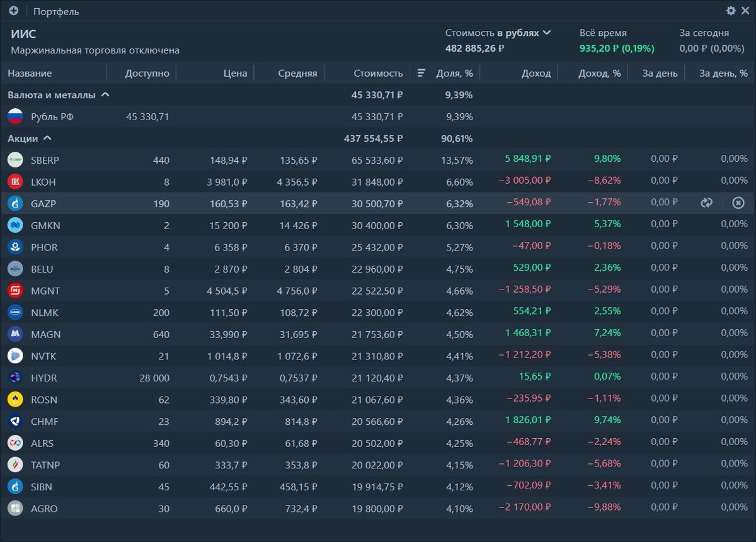Image resolution: width=756 pixels, height=542 pixels.
Task: Collapse the Акции group
Action: (x=47, y=138)
